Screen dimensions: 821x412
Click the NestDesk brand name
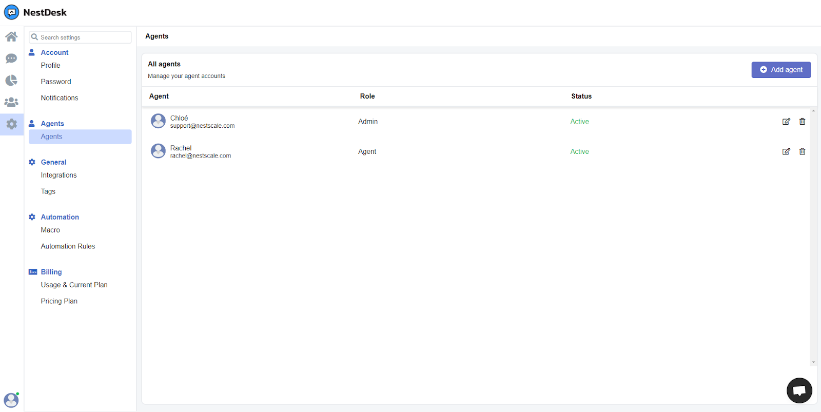45,12
